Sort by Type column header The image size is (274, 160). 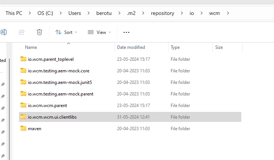175,47
